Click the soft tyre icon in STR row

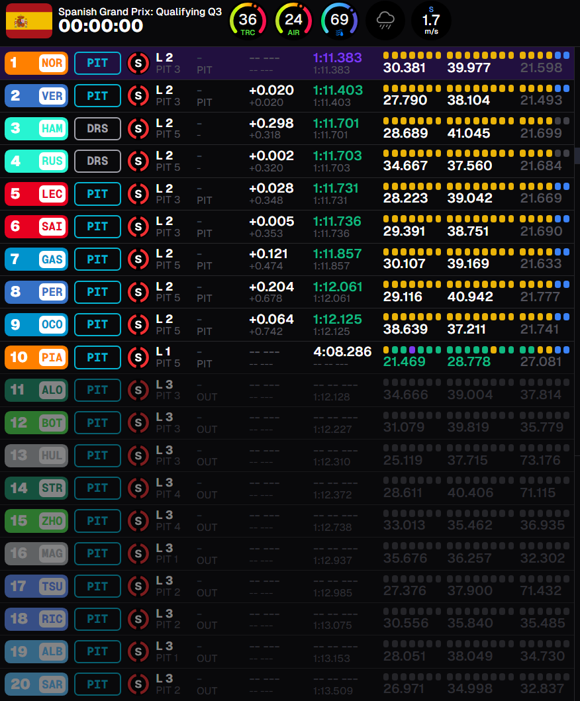(138, 488)
